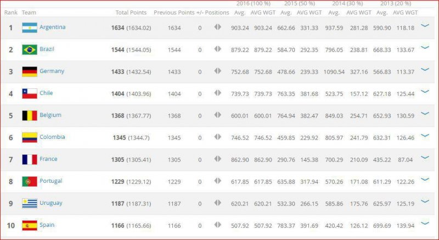Click the Colombia flag icon
439x240 pixels.
[x=29, y=137]
